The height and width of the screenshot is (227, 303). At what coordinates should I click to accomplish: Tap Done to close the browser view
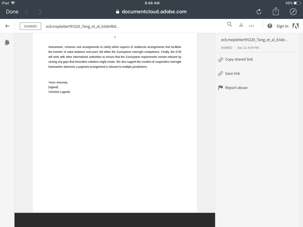tap(12, 12)
